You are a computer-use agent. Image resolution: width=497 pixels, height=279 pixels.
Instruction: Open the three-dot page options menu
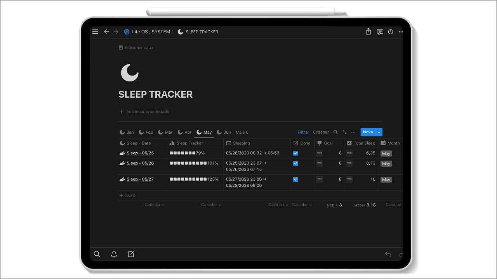(401, 32)
